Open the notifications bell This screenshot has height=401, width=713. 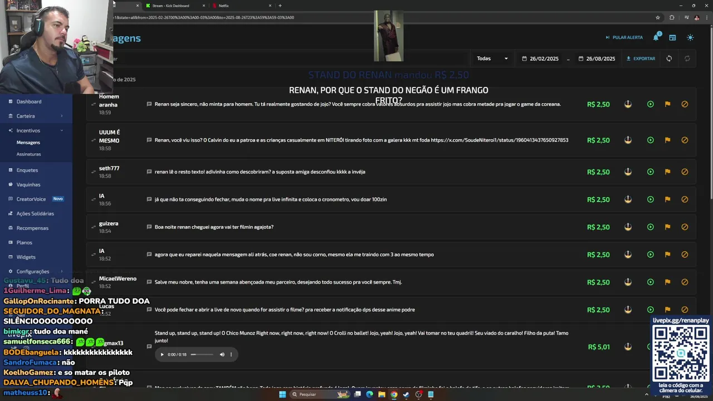coord(656,37)
